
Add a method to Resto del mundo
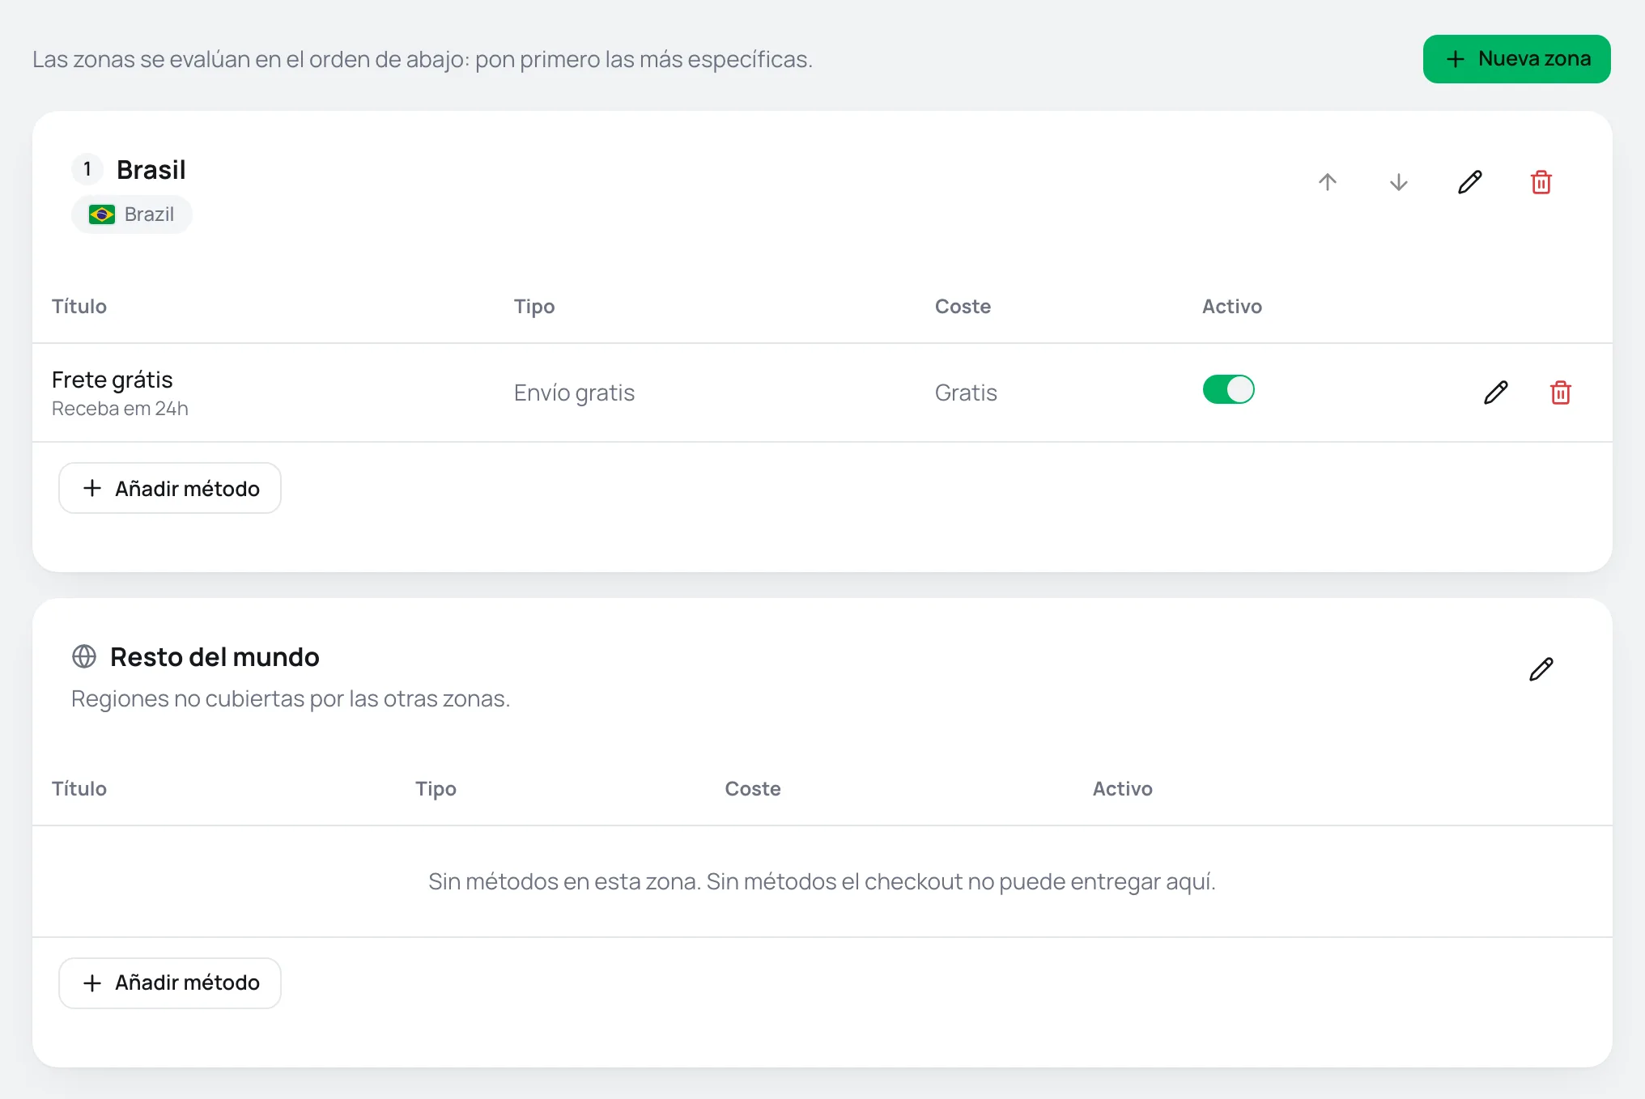170,983
